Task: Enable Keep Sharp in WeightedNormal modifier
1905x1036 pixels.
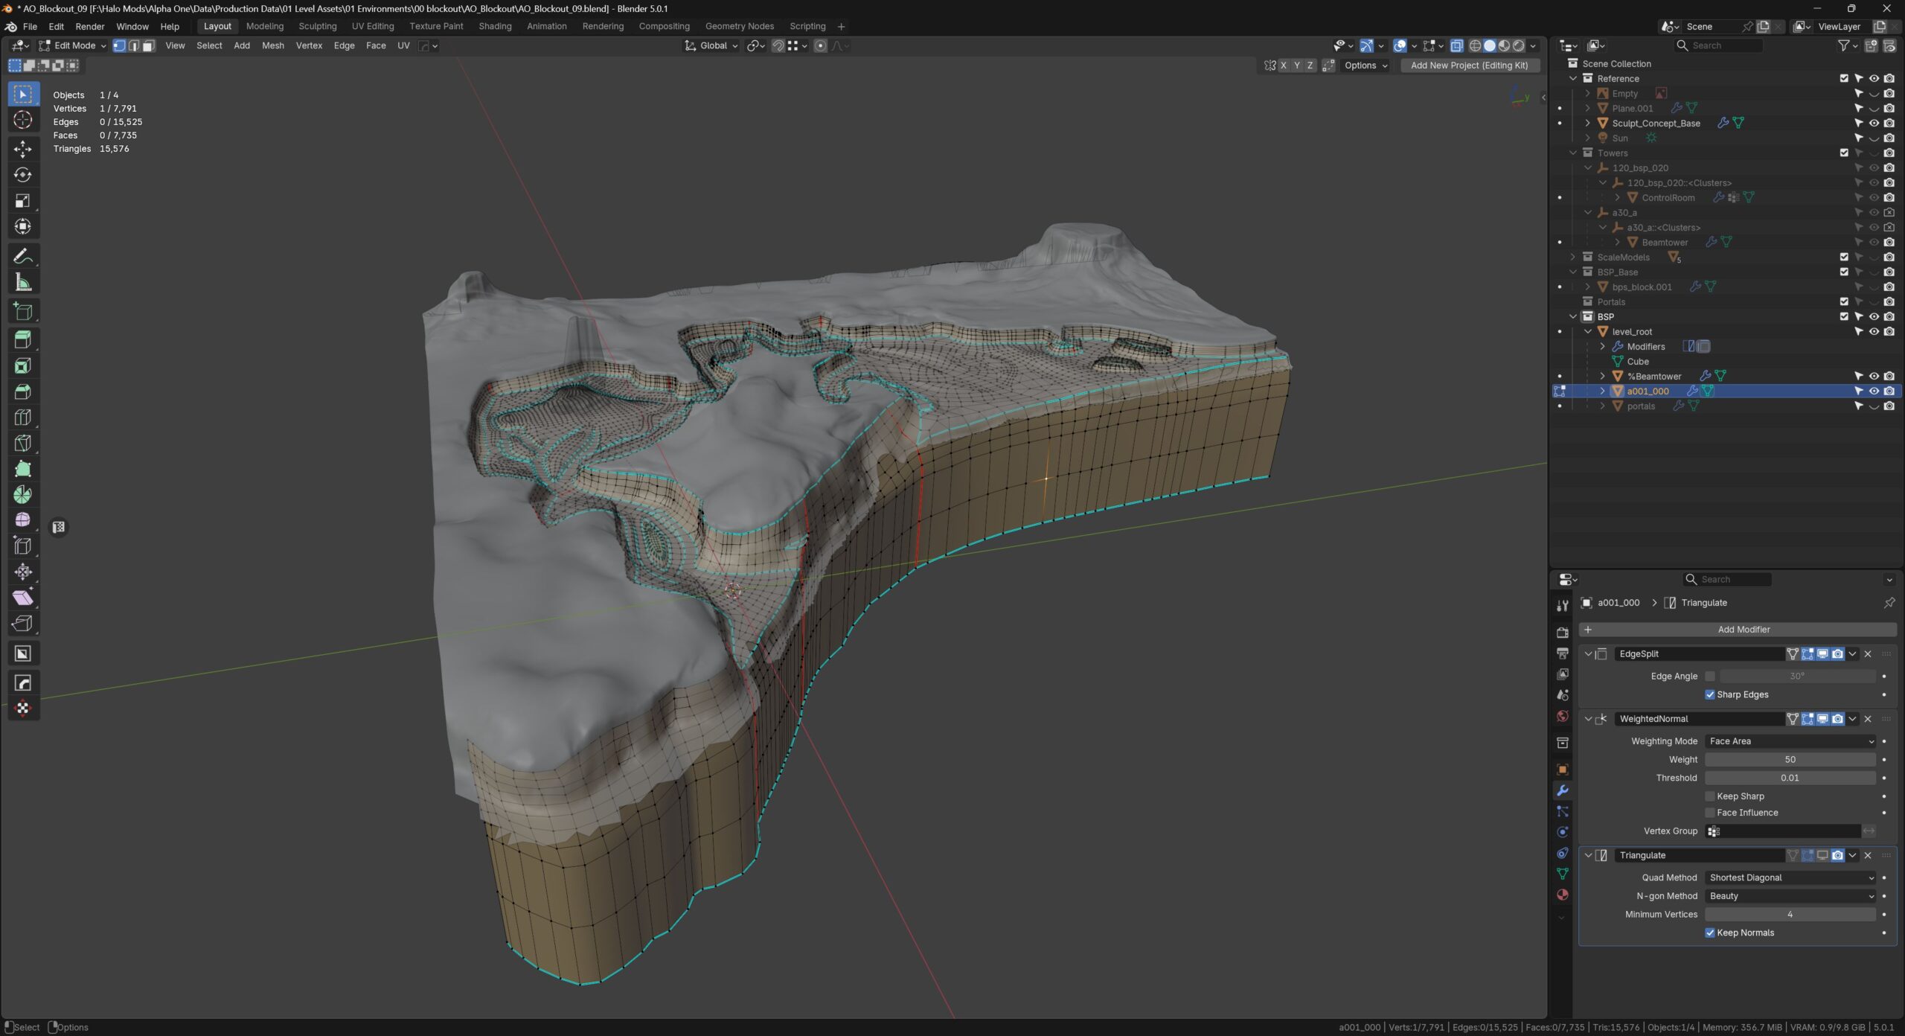Action: [x=1710, y=796]
